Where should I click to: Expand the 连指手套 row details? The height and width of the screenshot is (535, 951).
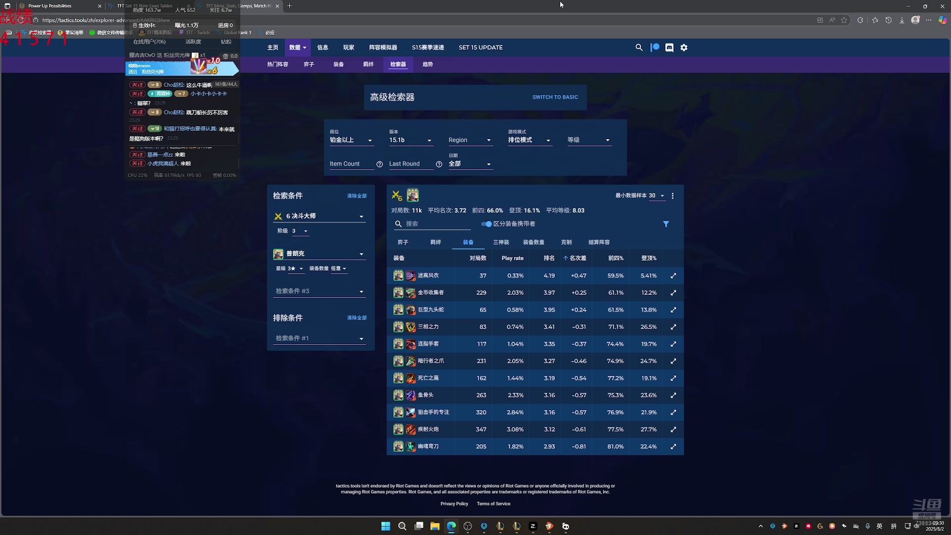tap(673, 344)
